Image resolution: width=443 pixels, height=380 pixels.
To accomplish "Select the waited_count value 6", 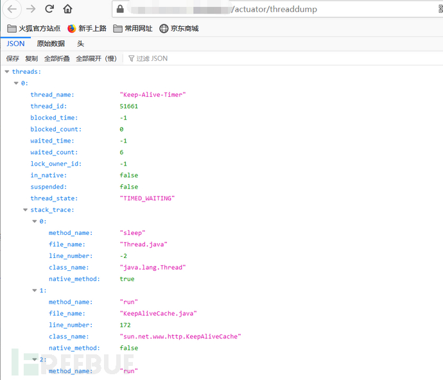I will (x=121, y=153).
